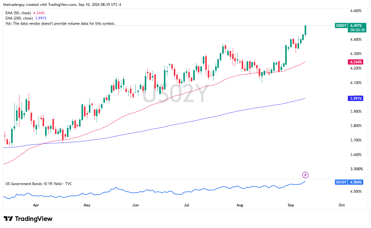This screenshot has height=228, width=371.
Task: Click the Jun label on the time axis
Action: tap(135, 205)
